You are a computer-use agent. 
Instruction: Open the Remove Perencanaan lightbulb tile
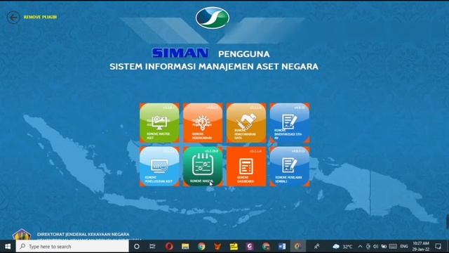[x=203, y=123]
